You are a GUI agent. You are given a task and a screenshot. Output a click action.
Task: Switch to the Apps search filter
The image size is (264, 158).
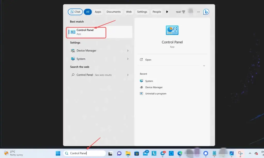click(98, 12)
